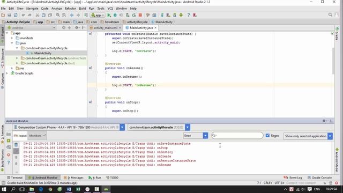Click the Search Everywhere magnifier icon
The width and height of the screenshot is (343, 193).
330,14
